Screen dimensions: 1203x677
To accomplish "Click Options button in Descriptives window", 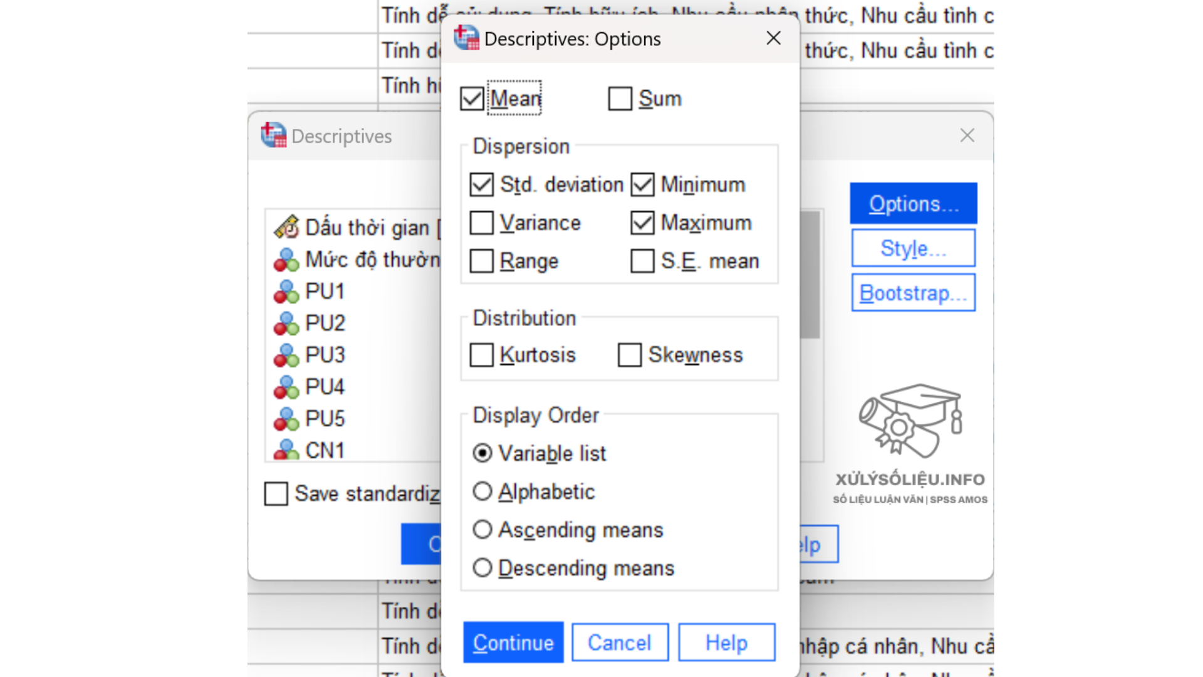I will pos(914,204).
